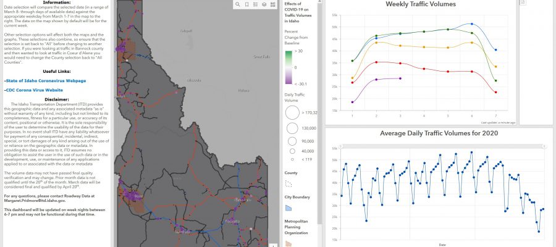Open State of Idaho Coronavirus Webpage link
The width and height of the screenshot is (556, 247).
click(x=46, y=81)
